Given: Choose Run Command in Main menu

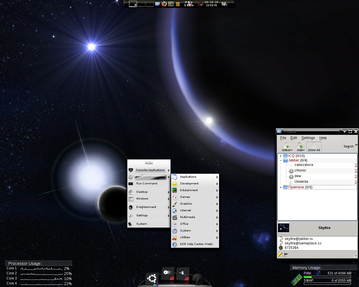Looking at the screenshot, I should [149, 184].
